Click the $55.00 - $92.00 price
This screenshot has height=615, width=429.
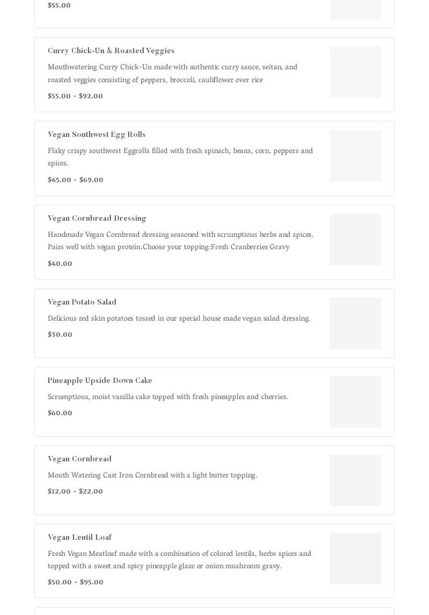tap(75, 96)
